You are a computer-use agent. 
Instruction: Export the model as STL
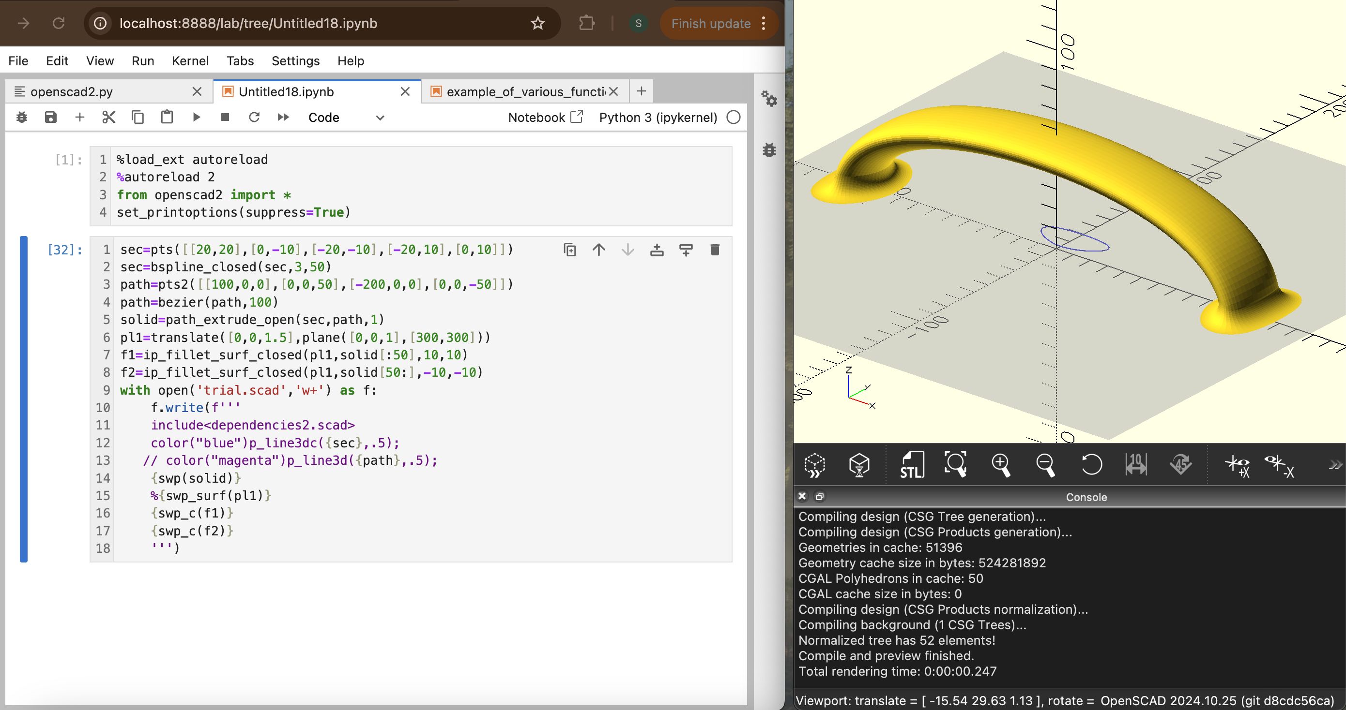click(x=912, y=465)
